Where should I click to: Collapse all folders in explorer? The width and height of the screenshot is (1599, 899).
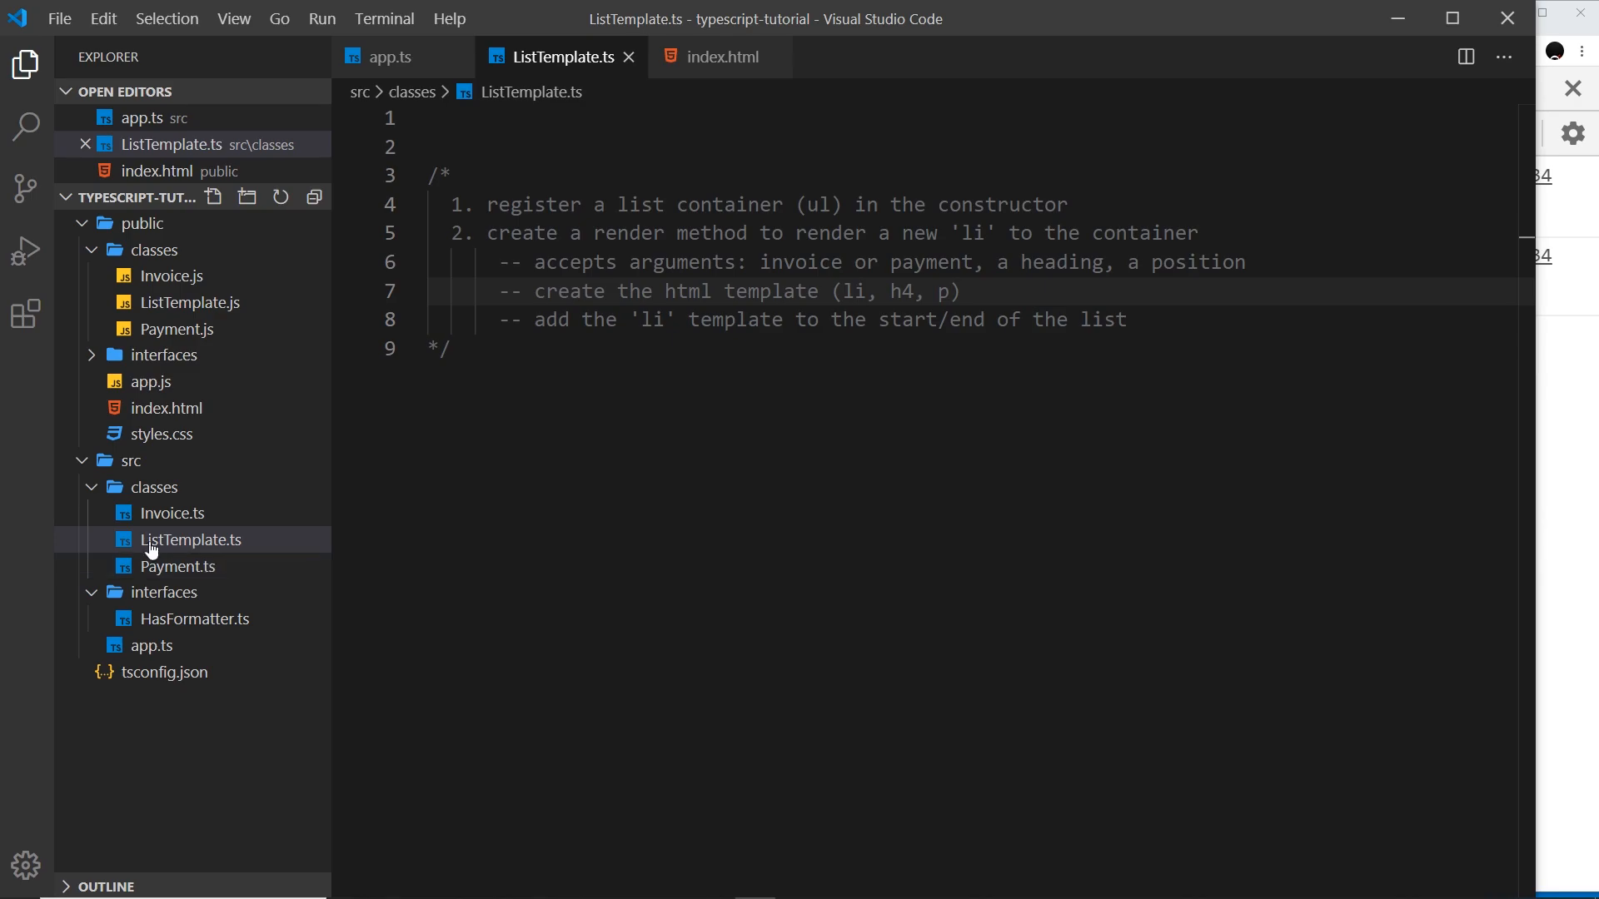(314, 197)
